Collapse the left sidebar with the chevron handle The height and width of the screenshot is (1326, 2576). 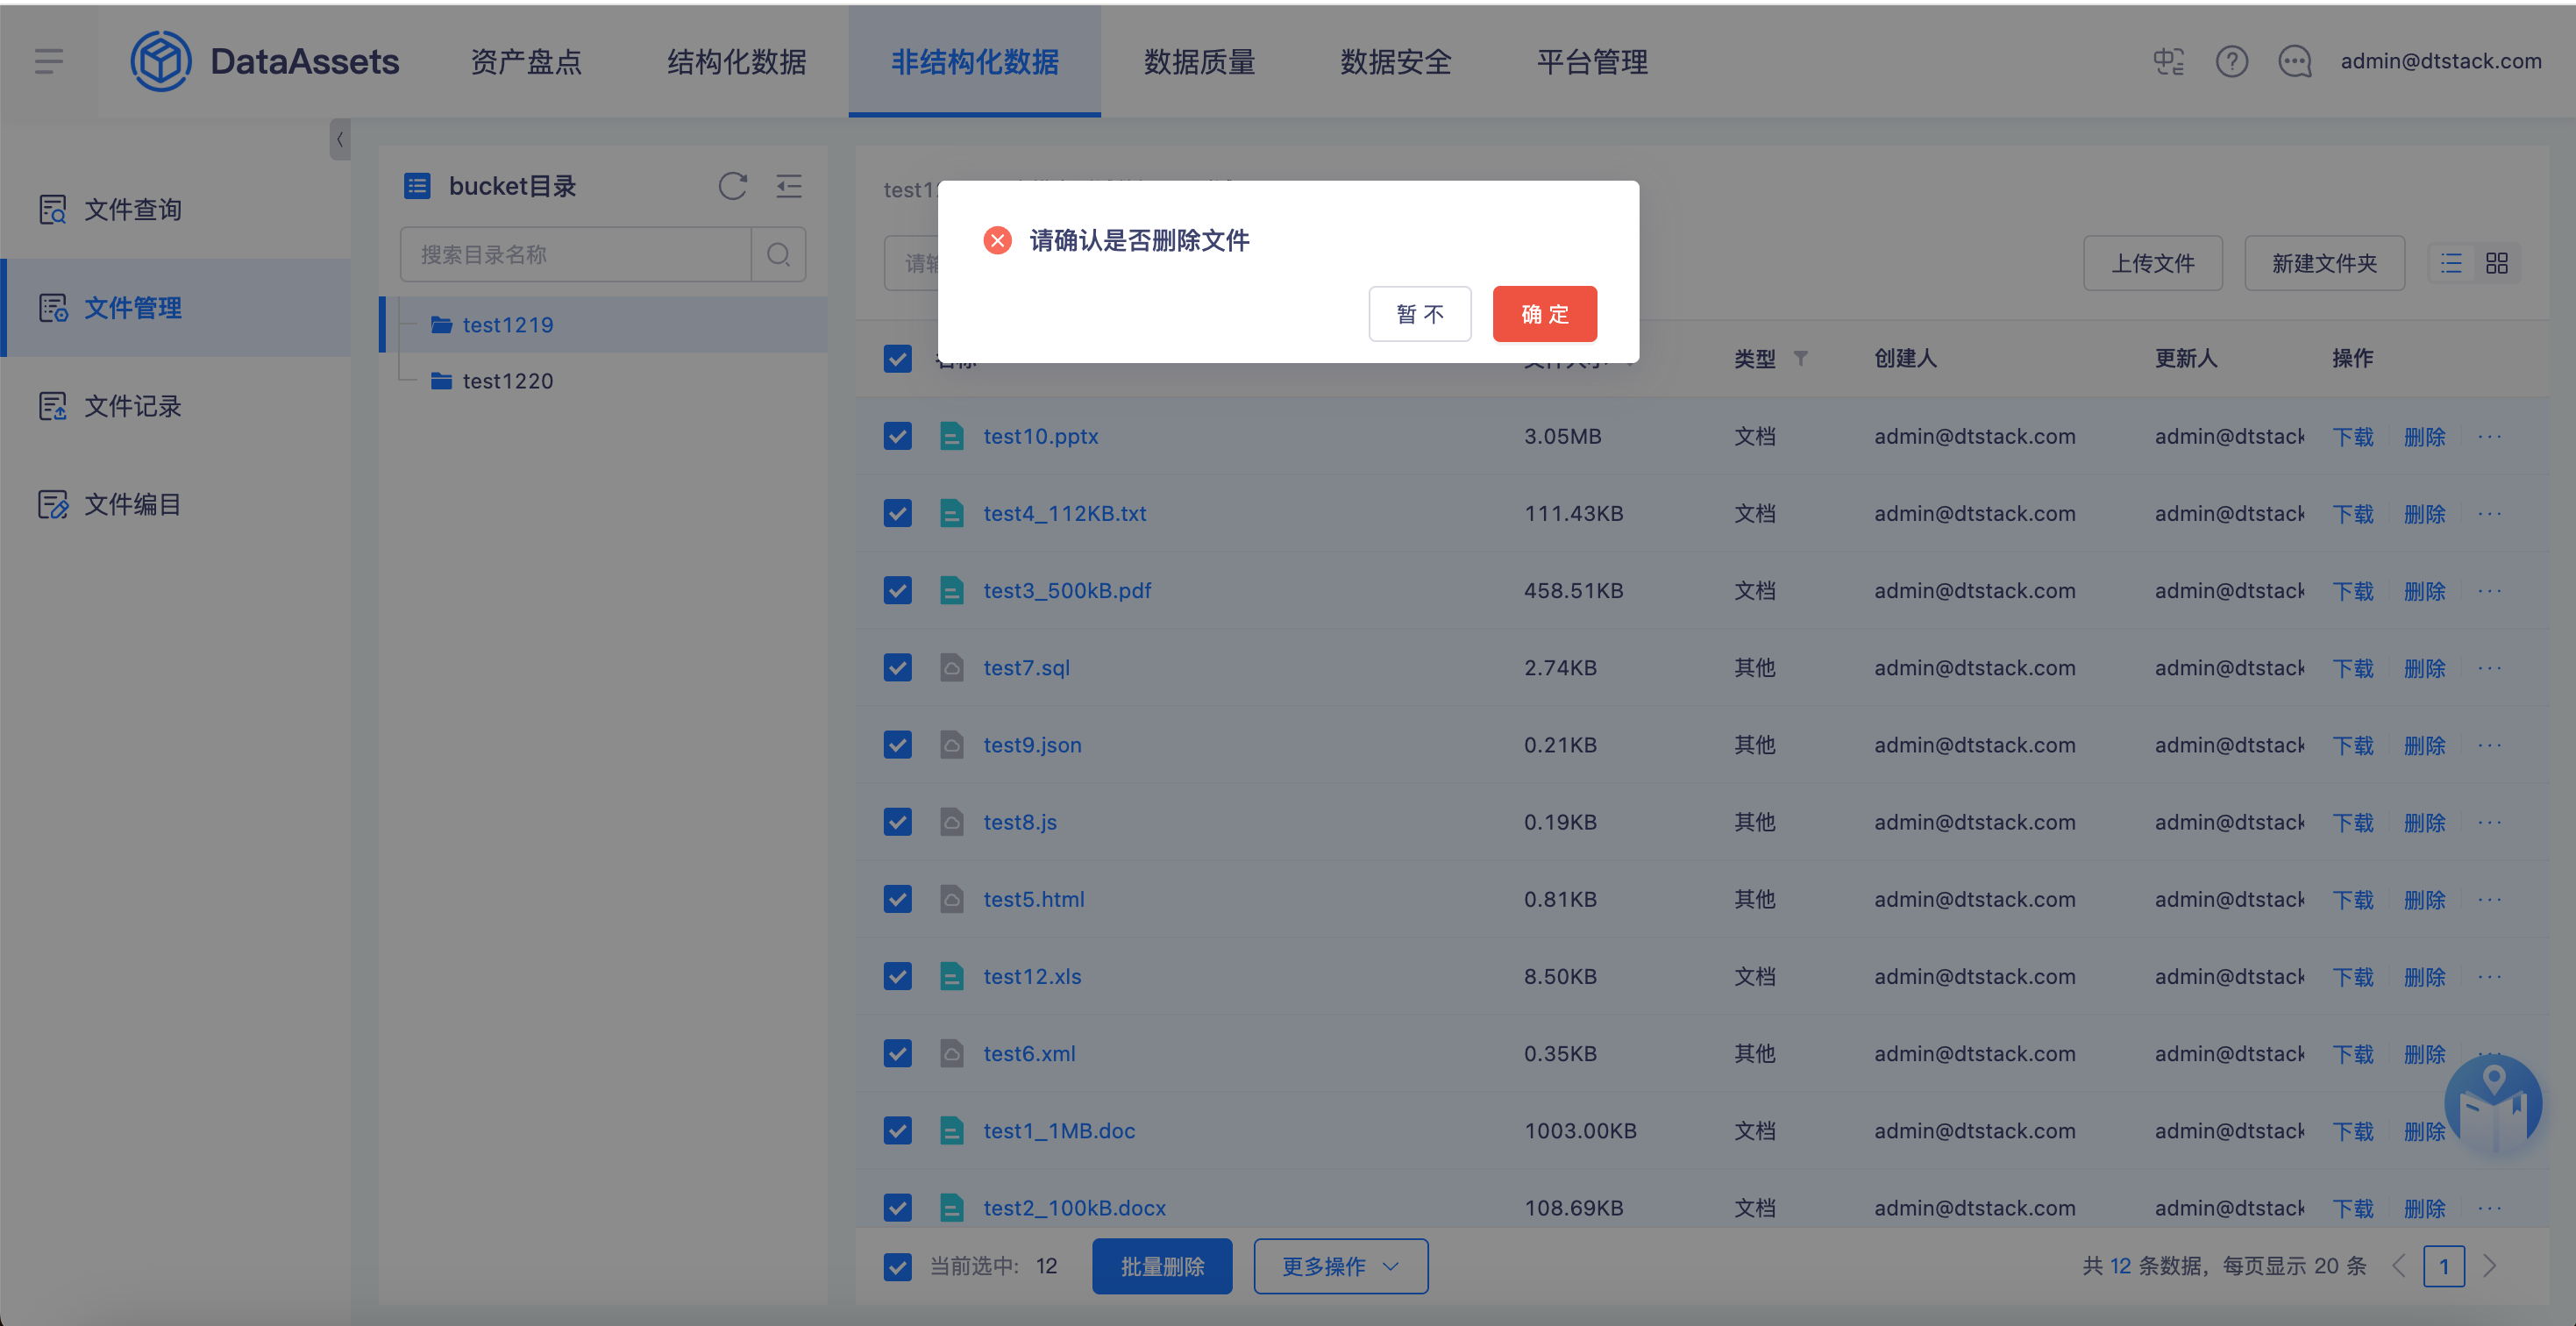coord(340,140)
